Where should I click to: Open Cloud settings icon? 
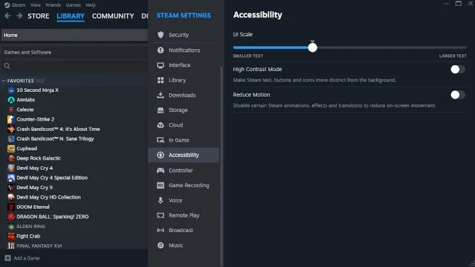point(160,125)
